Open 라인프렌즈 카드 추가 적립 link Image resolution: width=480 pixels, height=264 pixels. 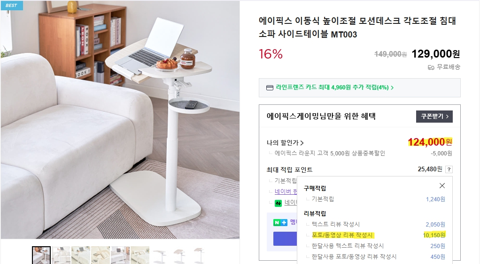(332, 88)
